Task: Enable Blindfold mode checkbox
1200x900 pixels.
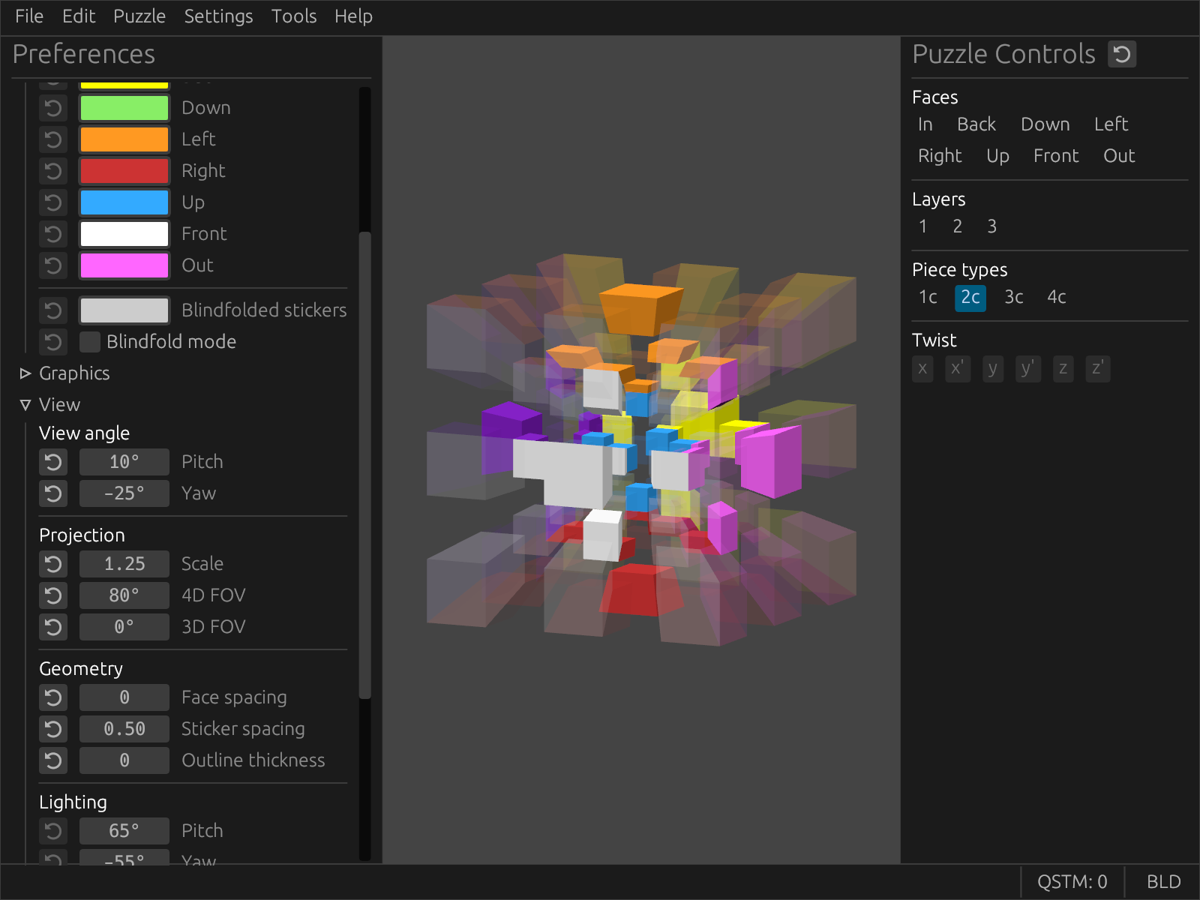Action: tap(90, 342)
